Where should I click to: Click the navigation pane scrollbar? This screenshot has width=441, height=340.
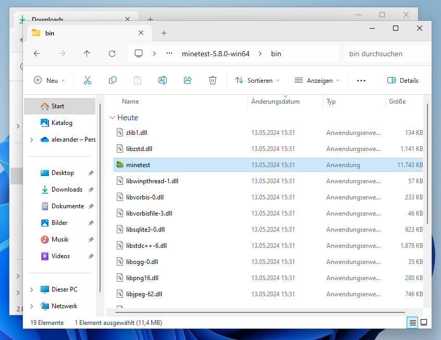100,197
